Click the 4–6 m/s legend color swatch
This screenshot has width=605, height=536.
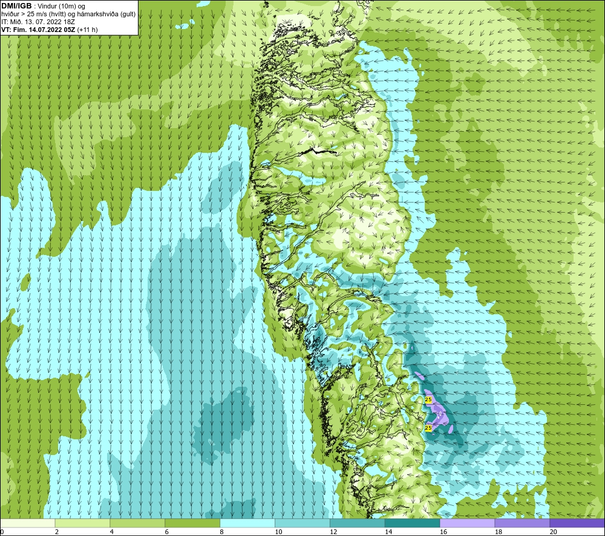(137, 523)
